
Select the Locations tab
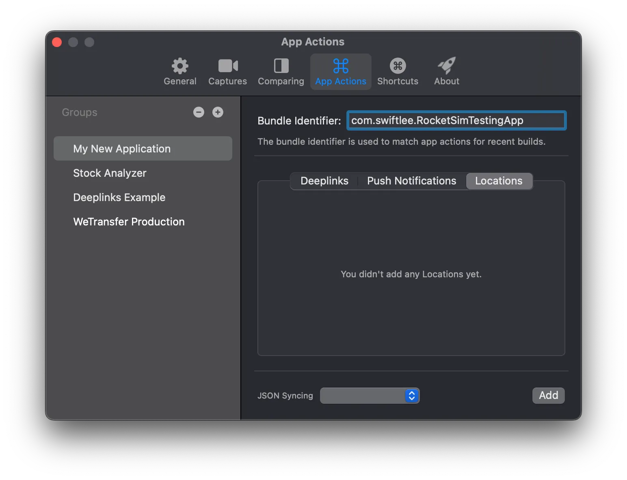point(499,181)
